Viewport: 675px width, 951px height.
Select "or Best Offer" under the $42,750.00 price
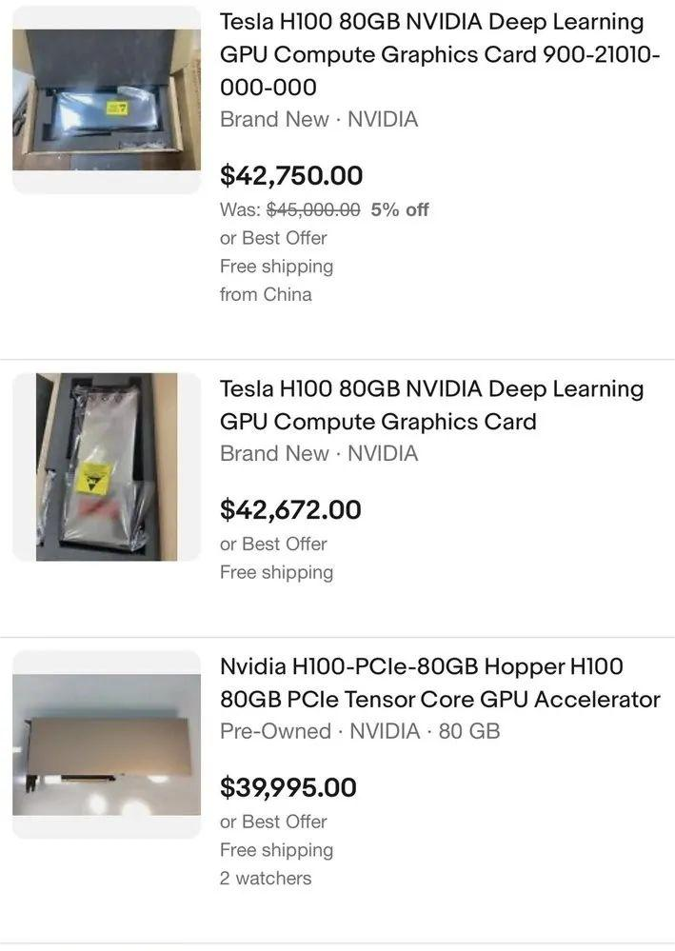pos(273,238)
